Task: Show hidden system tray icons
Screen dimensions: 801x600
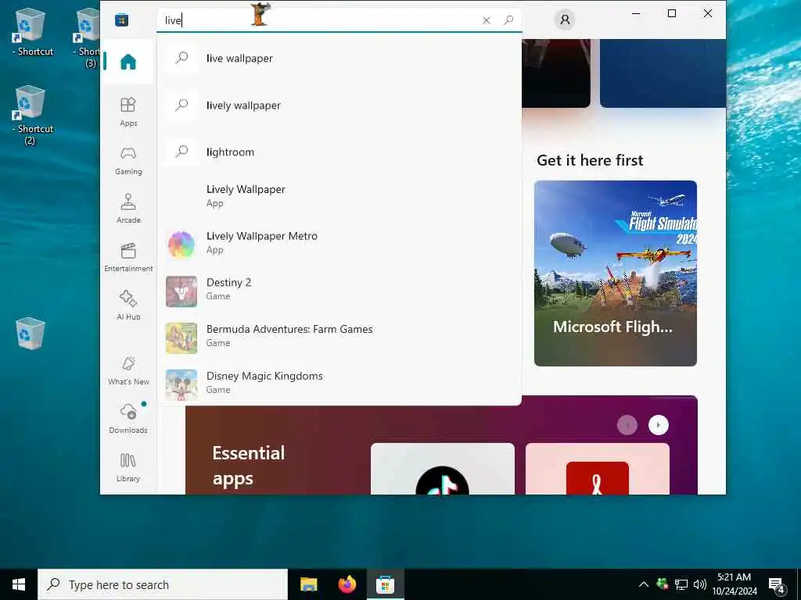Action: pyautogui.click(x=644, y=584)
